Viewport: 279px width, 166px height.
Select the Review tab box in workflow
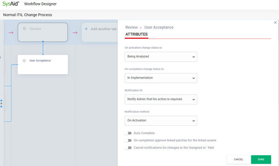43,32
